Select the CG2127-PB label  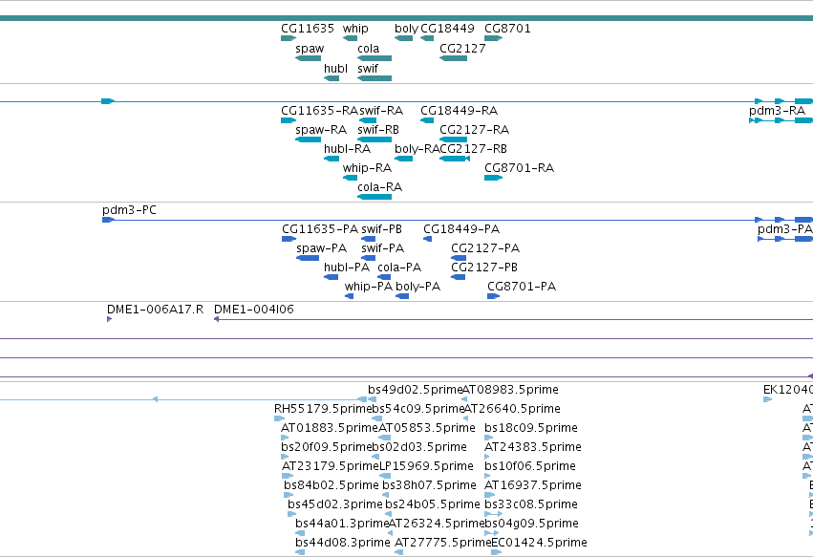tap(484, 268)
